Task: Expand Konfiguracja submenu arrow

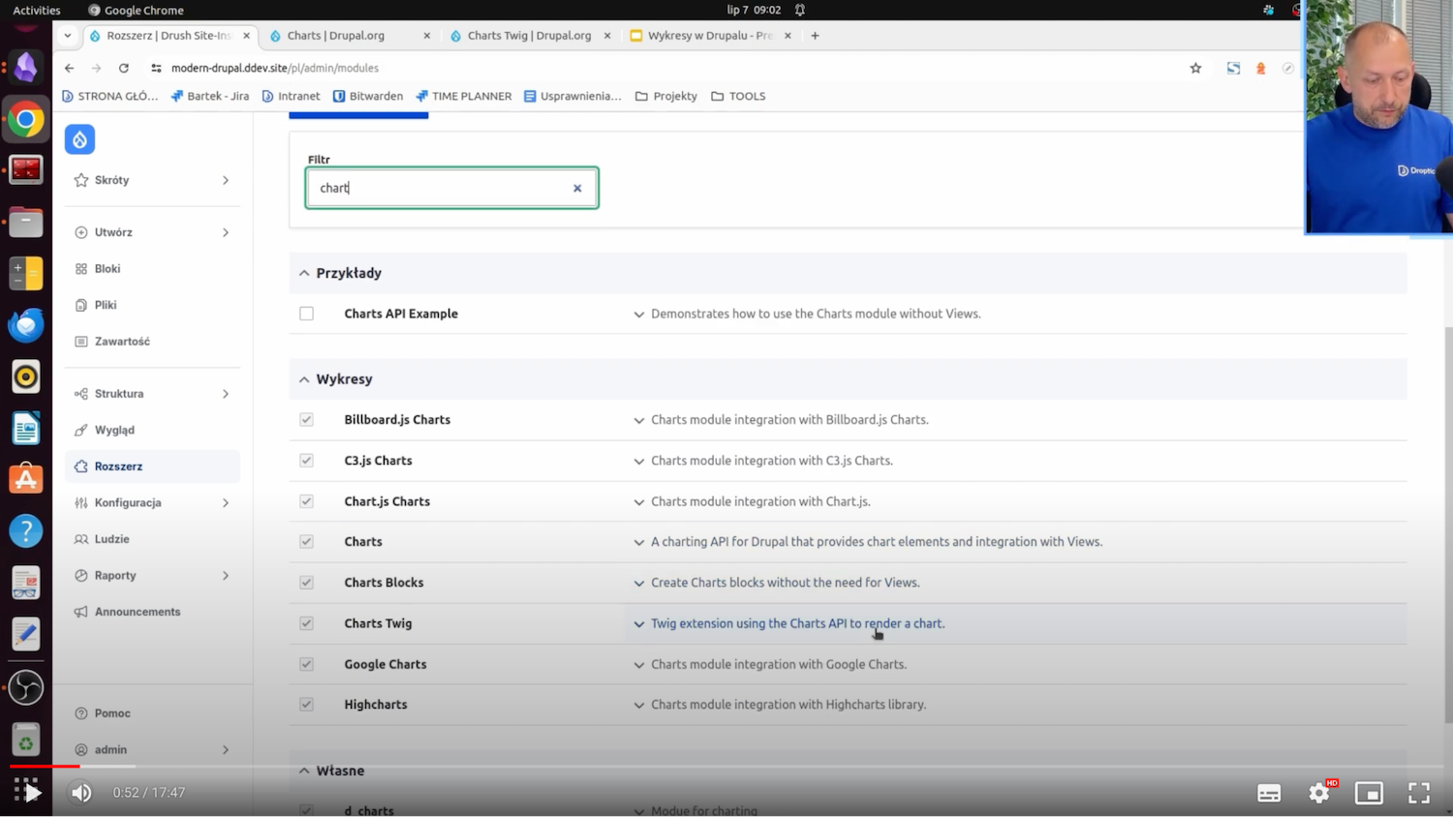Action: pyautogui.click(x=226, y=503)
